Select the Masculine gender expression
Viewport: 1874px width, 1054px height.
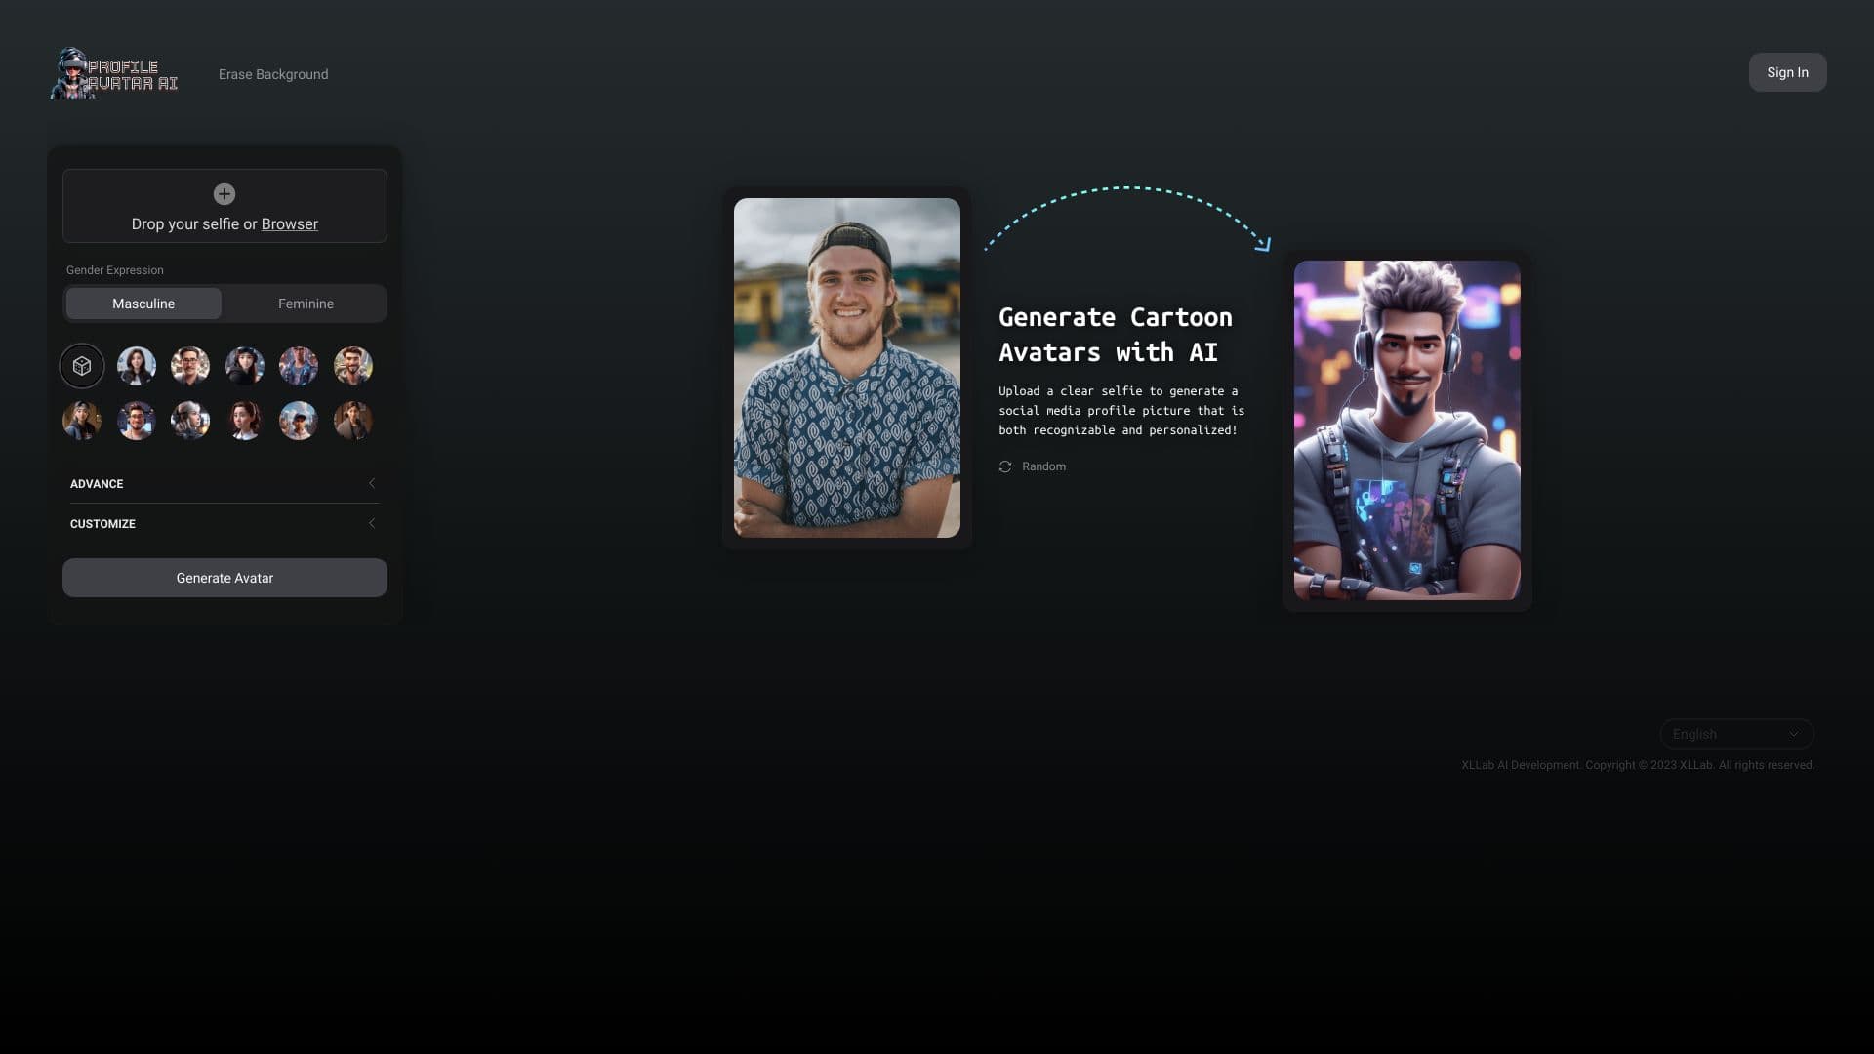[x=143, y=304]
